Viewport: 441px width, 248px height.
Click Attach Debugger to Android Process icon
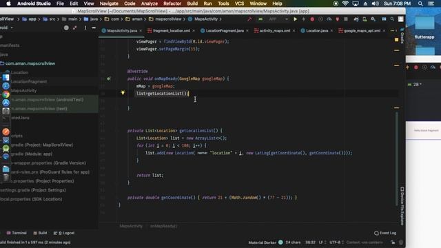(x=338, y=19)
